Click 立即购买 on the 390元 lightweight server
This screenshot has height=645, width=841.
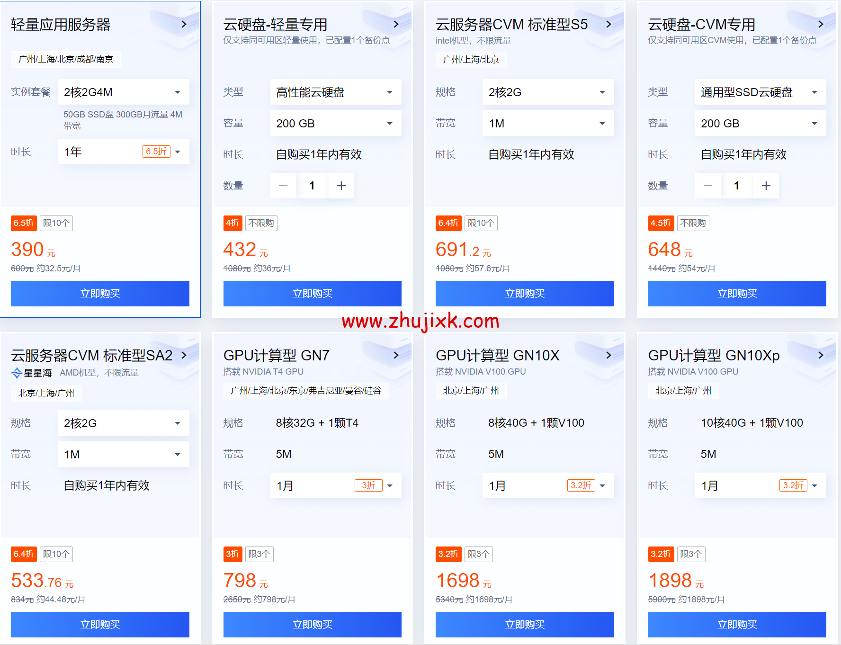[x=100, y=294]
